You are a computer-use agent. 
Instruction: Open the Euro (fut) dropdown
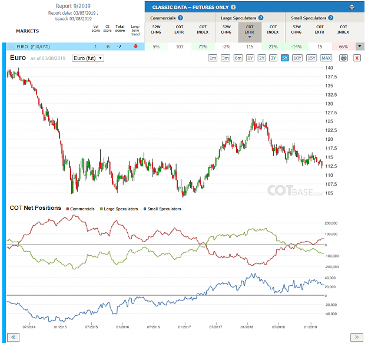(88, 58)
